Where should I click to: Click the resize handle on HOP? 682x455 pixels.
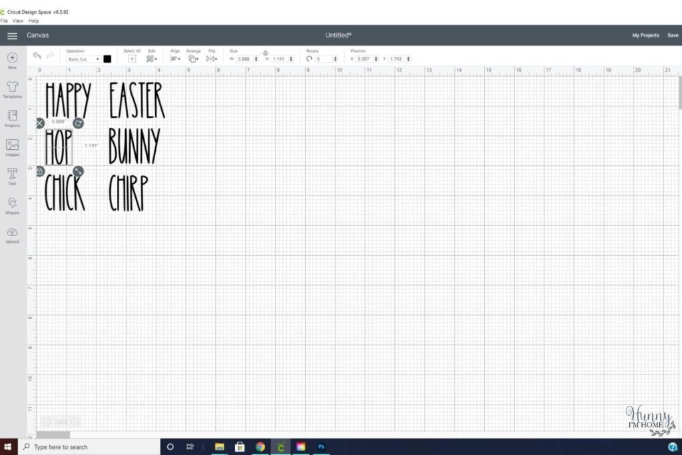79,171
